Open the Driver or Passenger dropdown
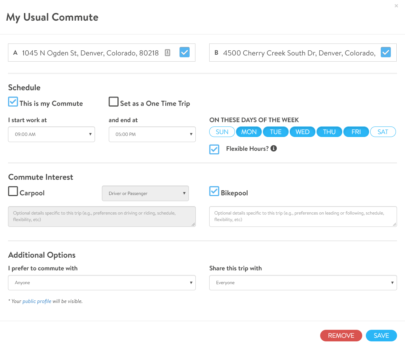 (x=145, y=193)
